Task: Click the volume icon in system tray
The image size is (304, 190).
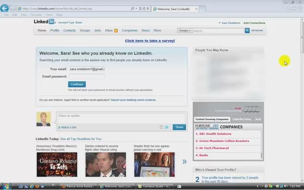Action: [x=285, y=186]
